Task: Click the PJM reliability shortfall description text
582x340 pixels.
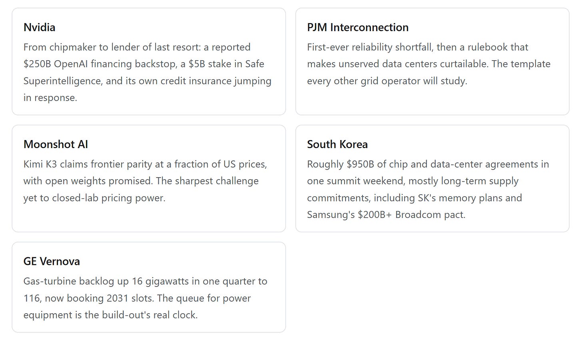Action: [x=429, y=64]
